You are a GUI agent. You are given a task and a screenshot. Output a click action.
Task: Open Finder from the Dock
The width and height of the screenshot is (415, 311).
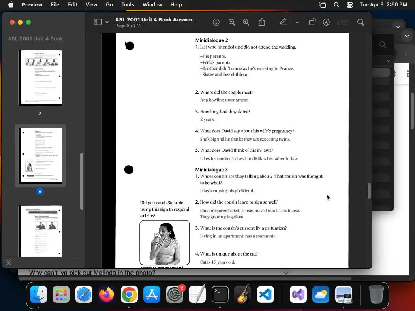39,294
